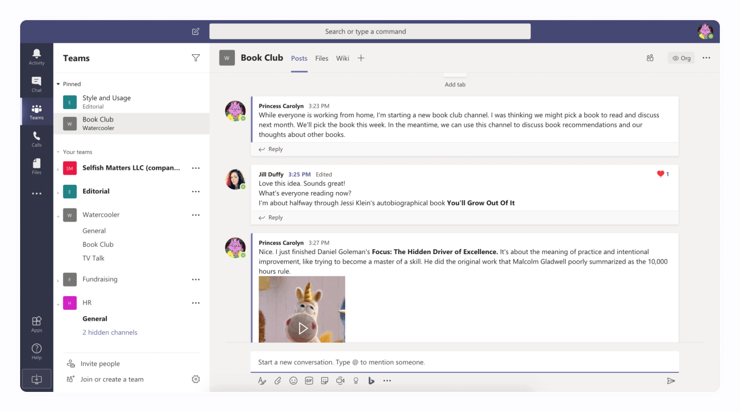Switch to the Posts tab

(299, 58)
